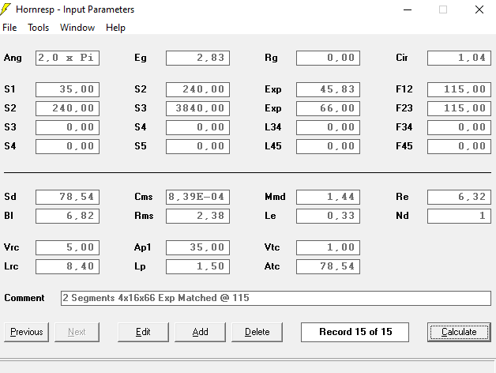Select the L34 input field
The width and height of the screenshot is (496, 373).
pyautogui.click(x=328, y=127)
